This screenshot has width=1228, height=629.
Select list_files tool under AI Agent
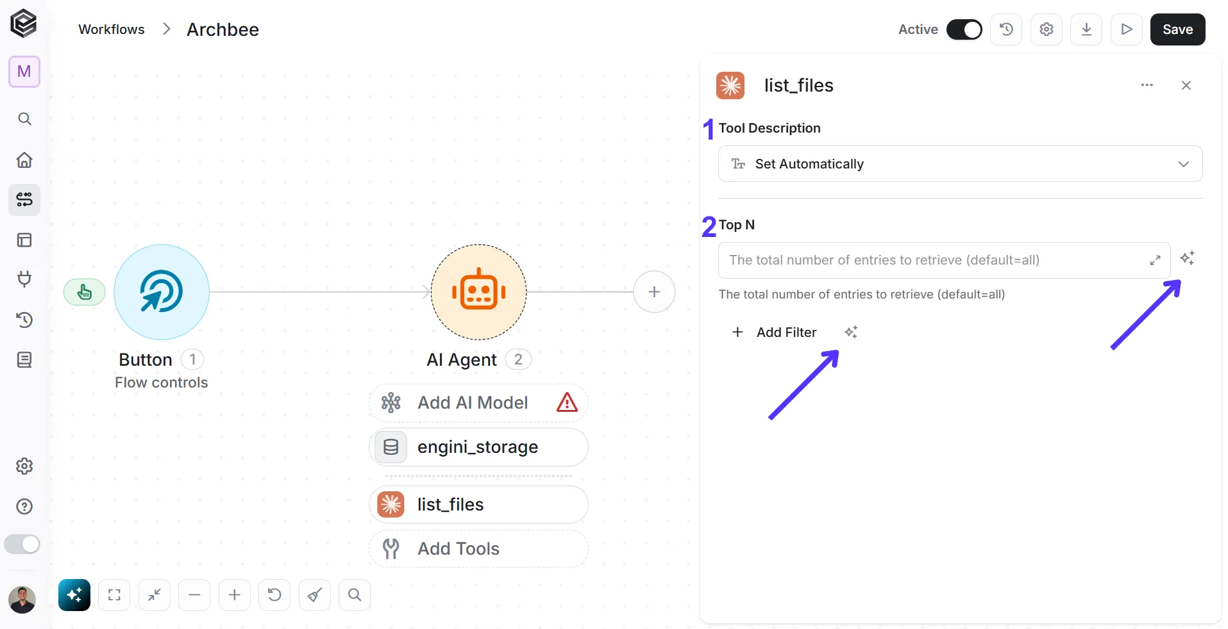[479, 505]
